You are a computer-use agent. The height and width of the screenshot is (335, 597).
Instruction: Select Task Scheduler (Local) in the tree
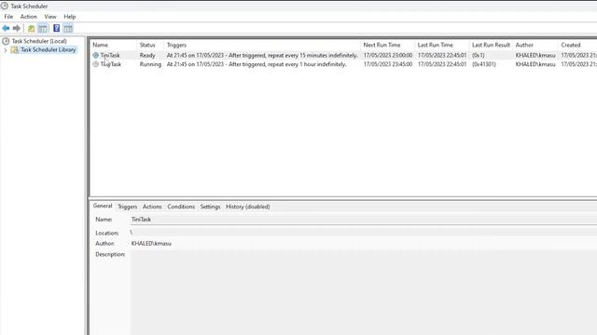coord(39,41)
